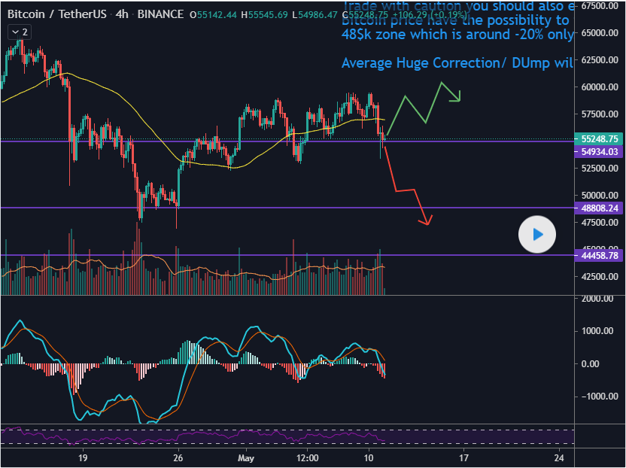The width and height of the screenshot is (626, 468).
Task: Click the 44458.78 price level label
Action: [600, 256]
